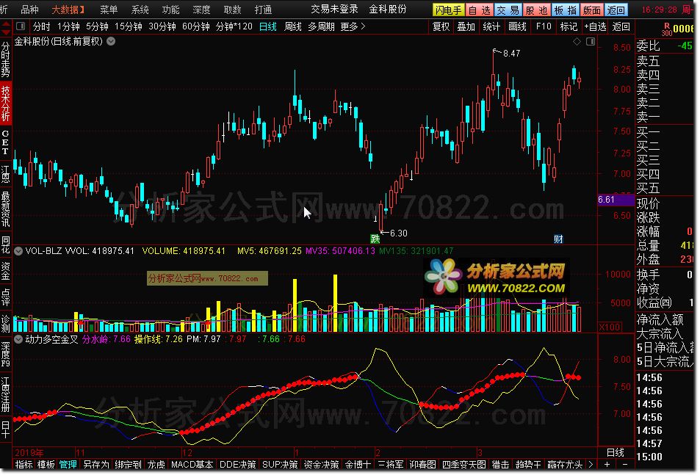Open the GET sidebar tab
700x475 pixels.
coord(5,142)
